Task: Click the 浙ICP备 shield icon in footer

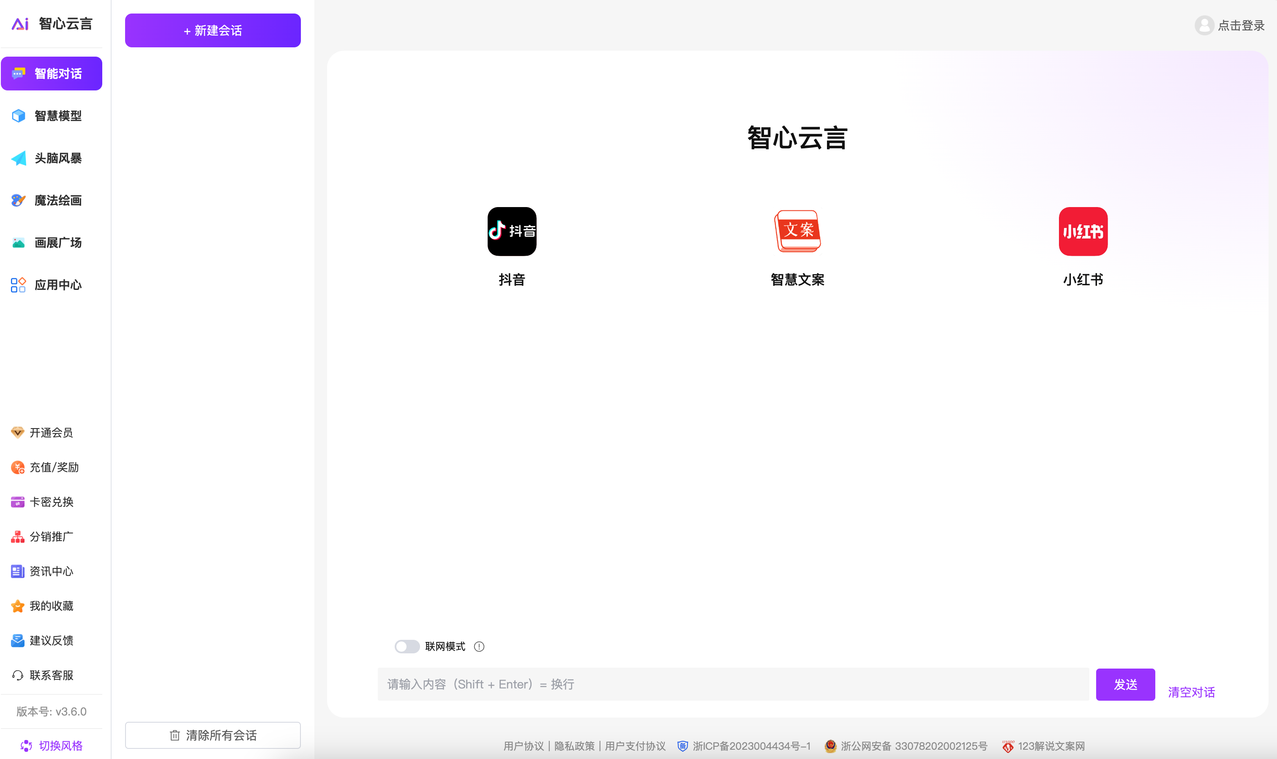Action: [682, 746]
